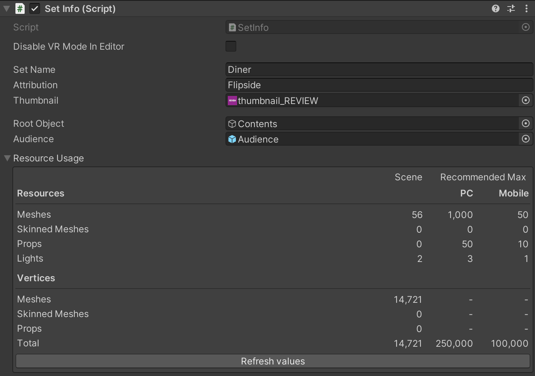
Task: Click the thumbnail_REVIEW texture icon
Action: (x=232, y=100)
